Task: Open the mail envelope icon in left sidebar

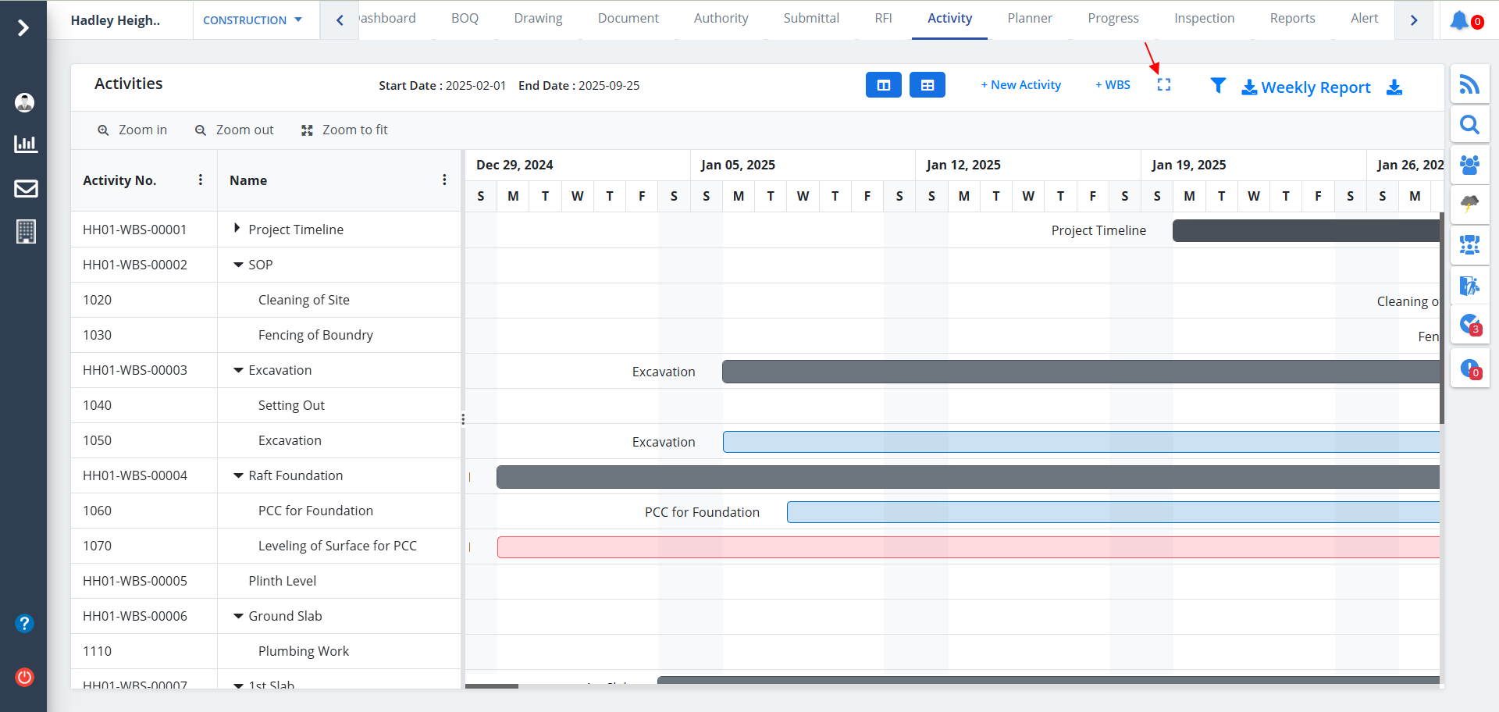Action: [x=26, y=188]
